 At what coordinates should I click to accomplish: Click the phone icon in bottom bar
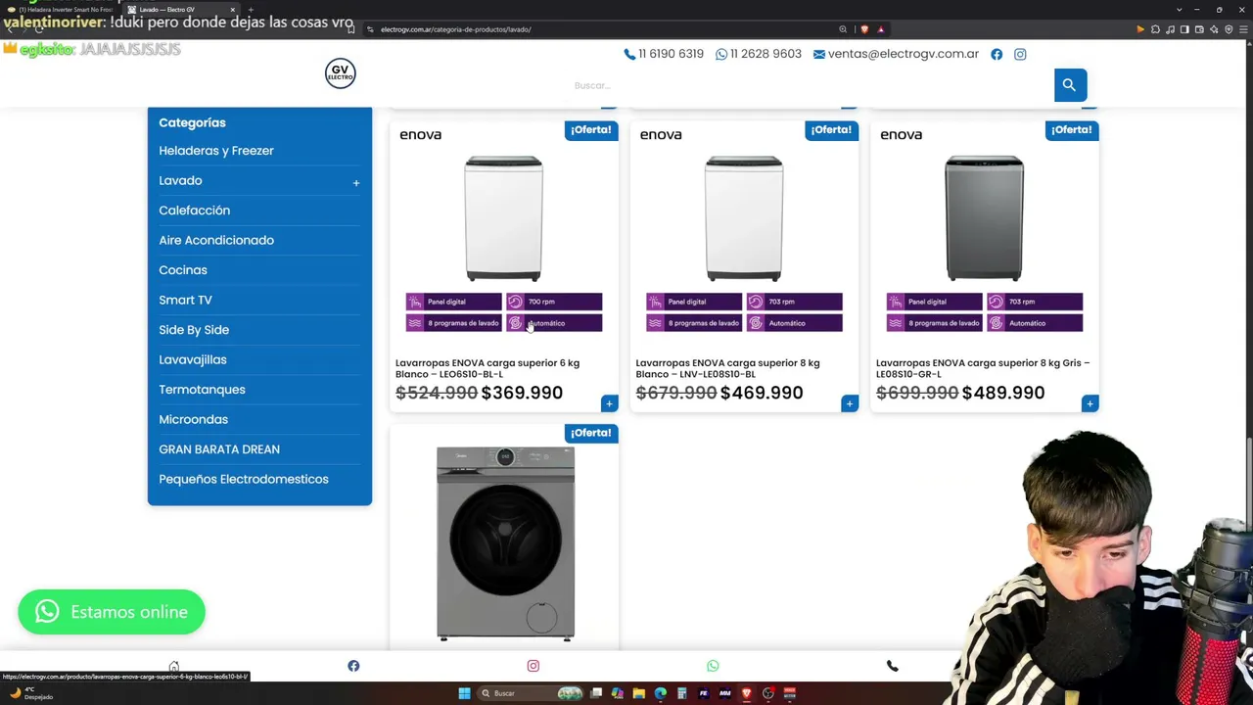click(893, 667)
